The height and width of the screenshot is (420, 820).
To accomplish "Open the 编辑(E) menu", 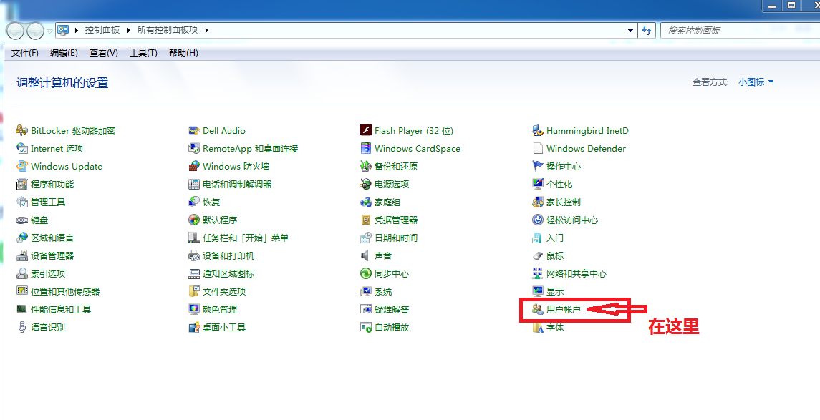I will 64,53.
